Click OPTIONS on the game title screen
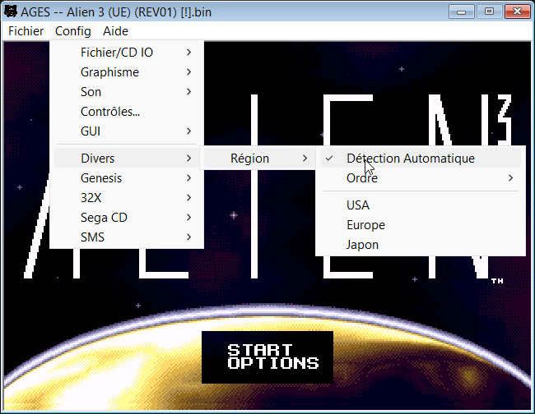Viewport: 535px width, 414px height. click(x=273, y=363)
